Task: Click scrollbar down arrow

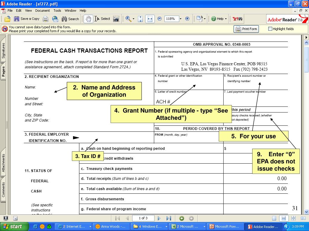Action: (x=306, y=212)
